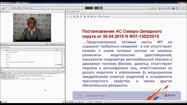Click the first icon in bottom document toolbar

coord(67,102)
